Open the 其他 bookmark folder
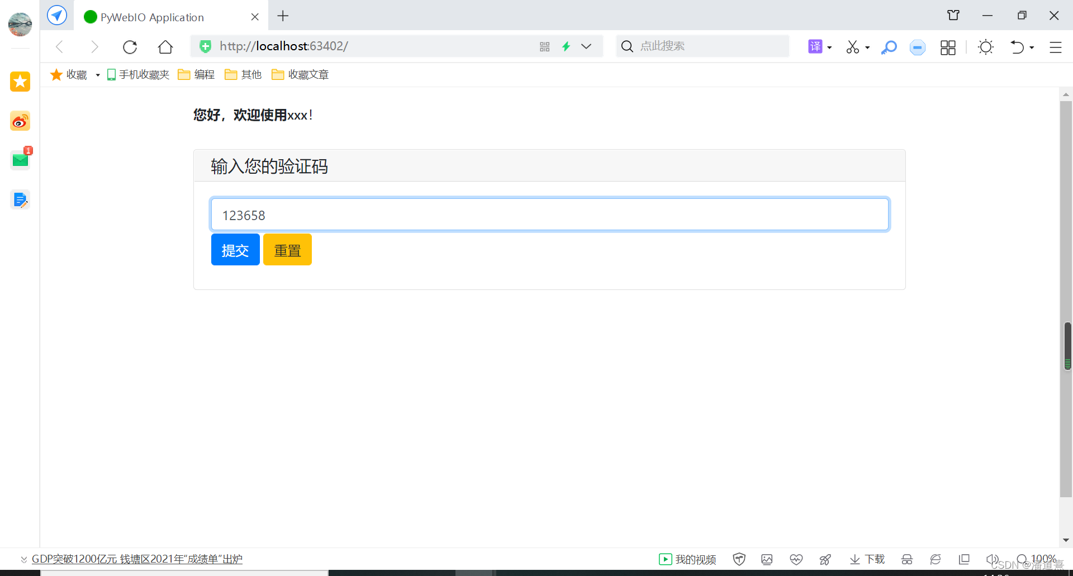The width and height of the screenshot is (1073, 576). click(x=243, y=74)
